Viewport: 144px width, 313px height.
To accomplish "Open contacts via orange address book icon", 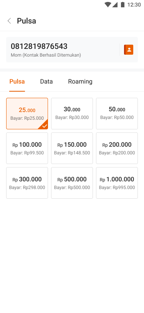I will 129,50.
